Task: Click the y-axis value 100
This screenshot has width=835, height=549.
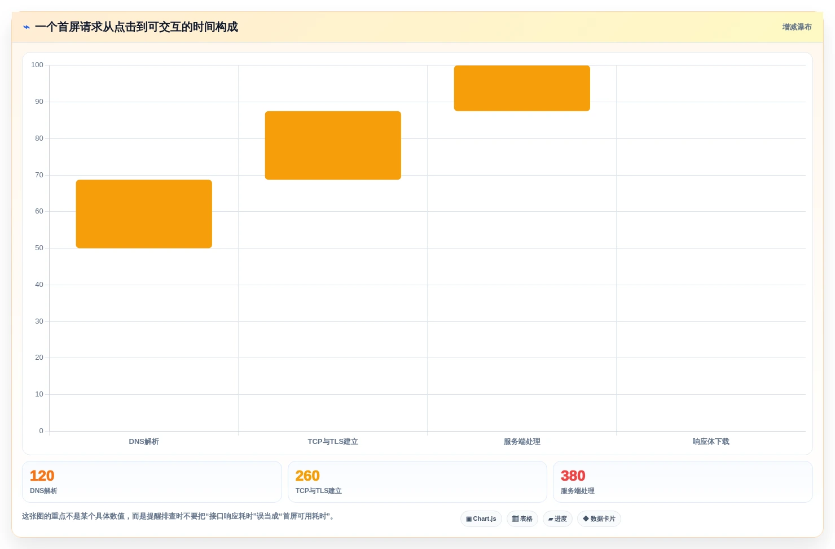Action: coord(37,65)
